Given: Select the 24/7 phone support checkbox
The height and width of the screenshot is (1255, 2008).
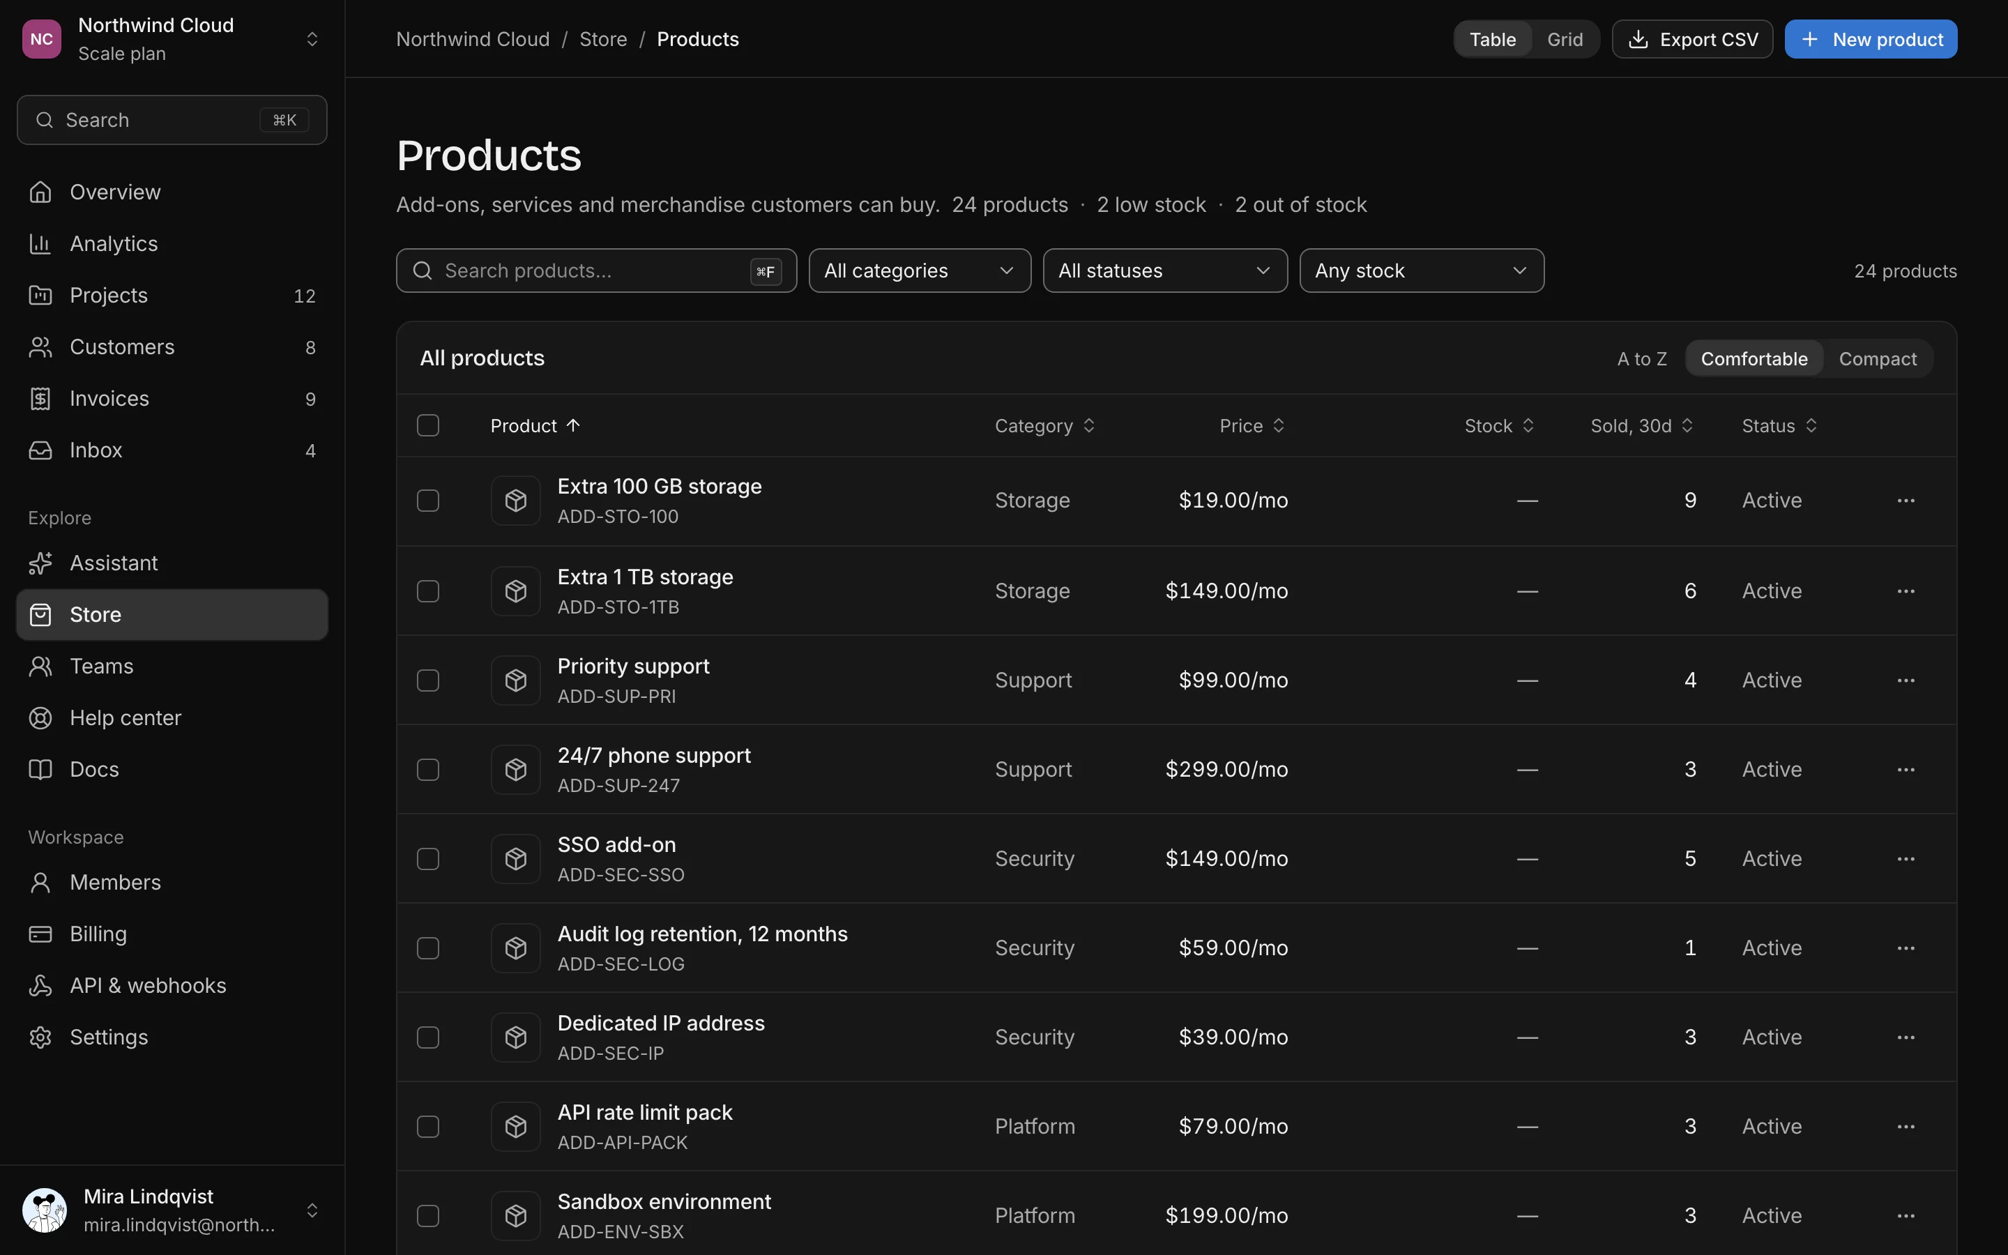Looking at the screenshot, I should [x=428, y=770].
